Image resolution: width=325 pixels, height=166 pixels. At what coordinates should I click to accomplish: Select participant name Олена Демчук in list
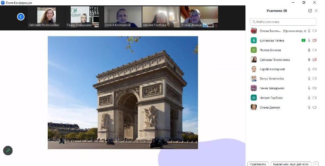tap(270, 108)
